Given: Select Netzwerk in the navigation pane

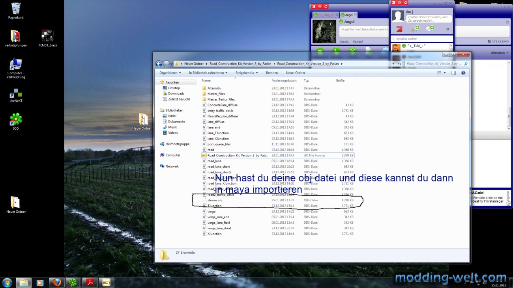Looking at the screenshot, I should pyautogui.click(x=172, y=166).
